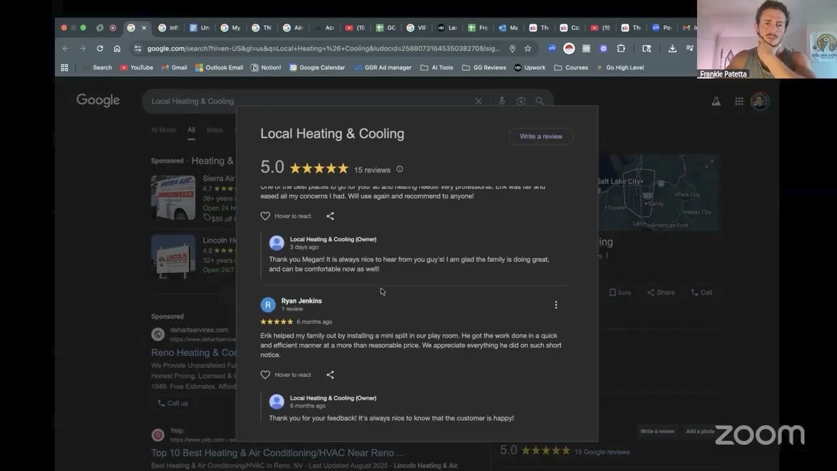Share the review above the 3 days ago reply

330,216
